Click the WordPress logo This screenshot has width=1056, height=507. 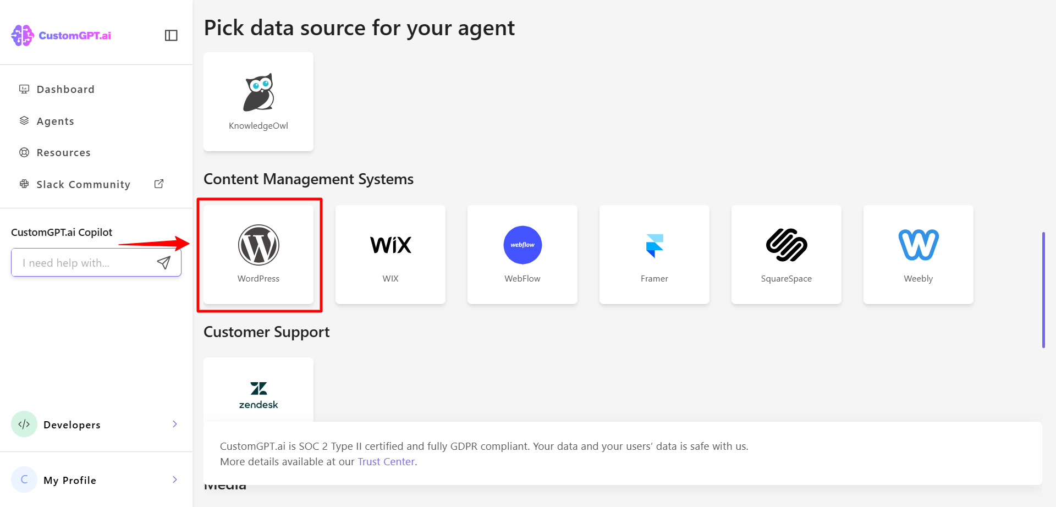pyautogui.click(x=258, y=245)
